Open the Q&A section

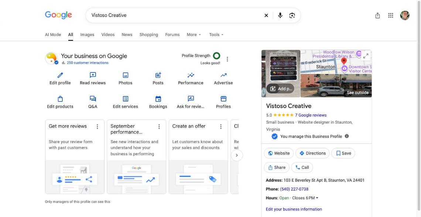pyautogui.click(x=93, y=102)
